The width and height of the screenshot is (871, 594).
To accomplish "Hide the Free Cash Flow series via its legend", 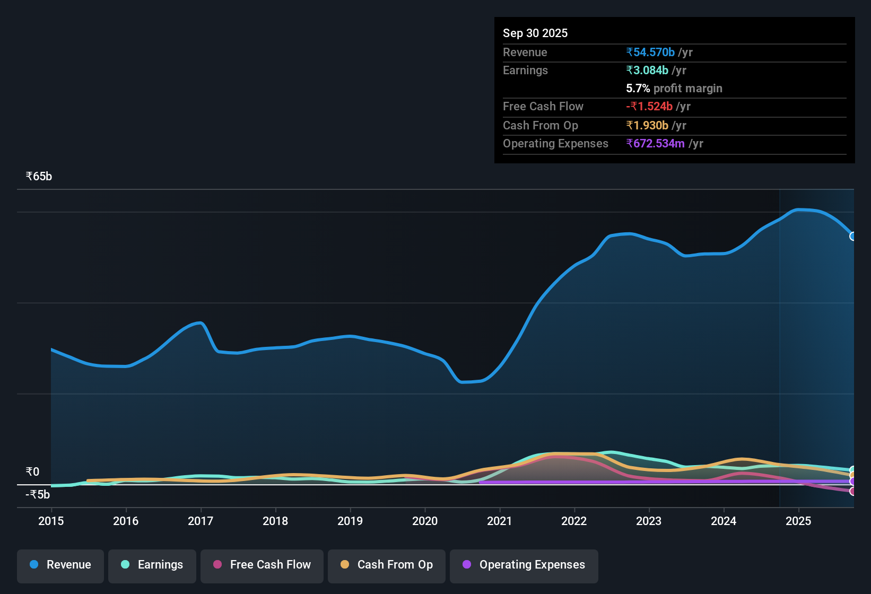I will (x=262, y=565).
